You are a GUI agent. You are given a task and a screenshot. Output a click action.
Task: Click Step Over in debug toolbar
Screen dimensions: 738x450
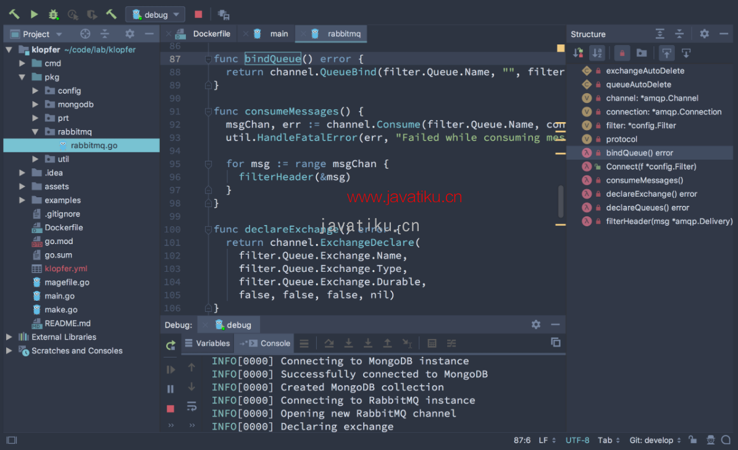point(329,343)
